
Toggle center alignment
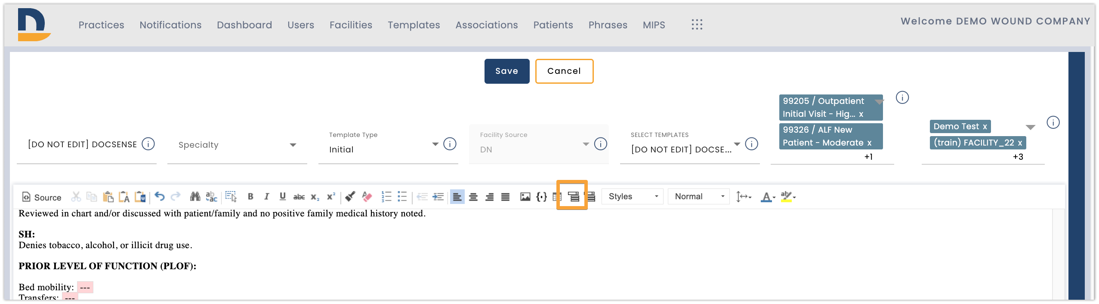pos(473,197)
